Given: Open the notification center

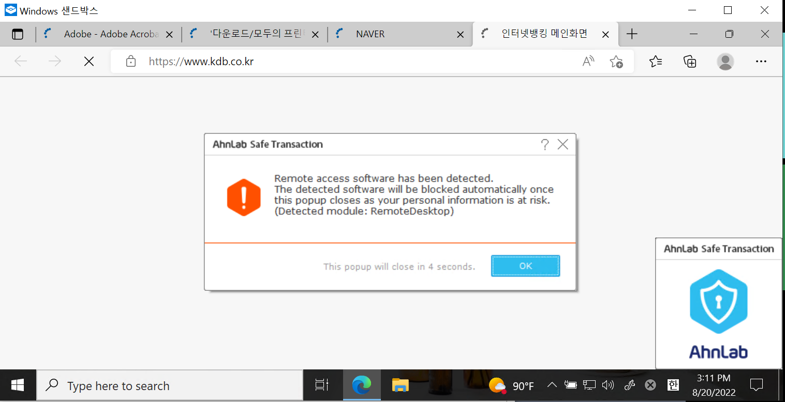Looking at the screenshot, I should 757,385.
